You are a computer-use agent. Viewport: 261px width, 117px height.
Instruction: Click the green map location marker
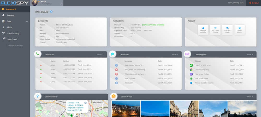pyautogui.click(x=72, y=115)
